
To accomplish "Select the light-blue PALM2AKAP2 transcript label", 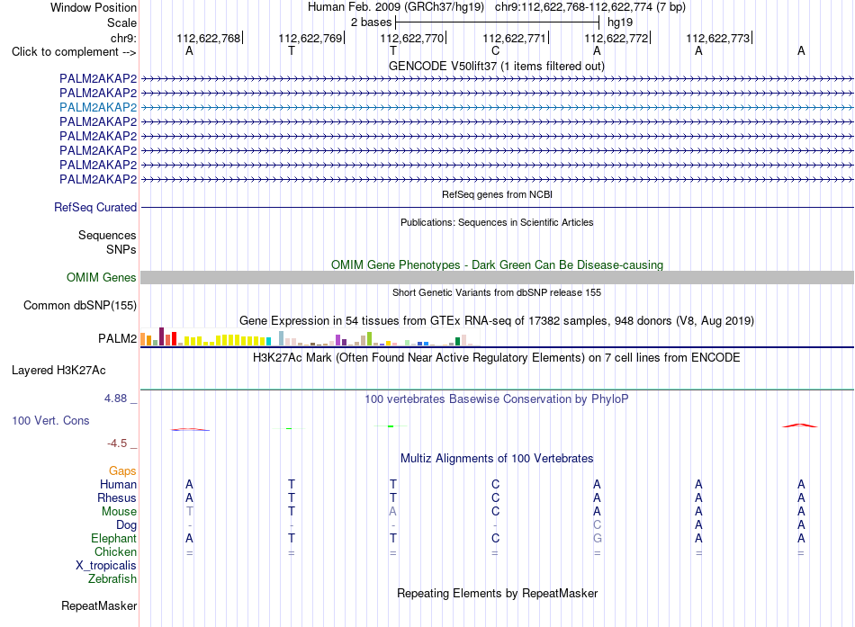I will tap(98, 107).
